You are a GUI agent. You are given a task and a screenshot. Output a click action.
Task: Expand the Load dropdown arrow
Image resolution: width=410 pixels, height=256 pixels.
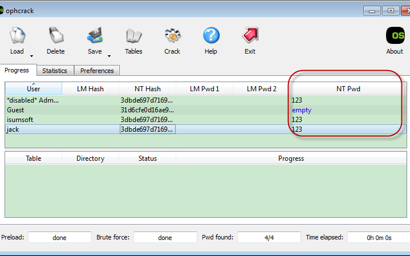point(31,56)
